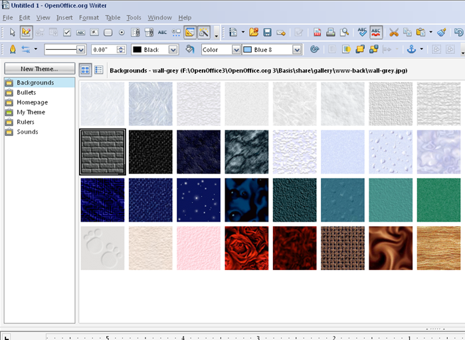This screenshot has height=340, width=465.
Task: Expand the Blue 8 fill color dropdown
Action: point(296,50)
